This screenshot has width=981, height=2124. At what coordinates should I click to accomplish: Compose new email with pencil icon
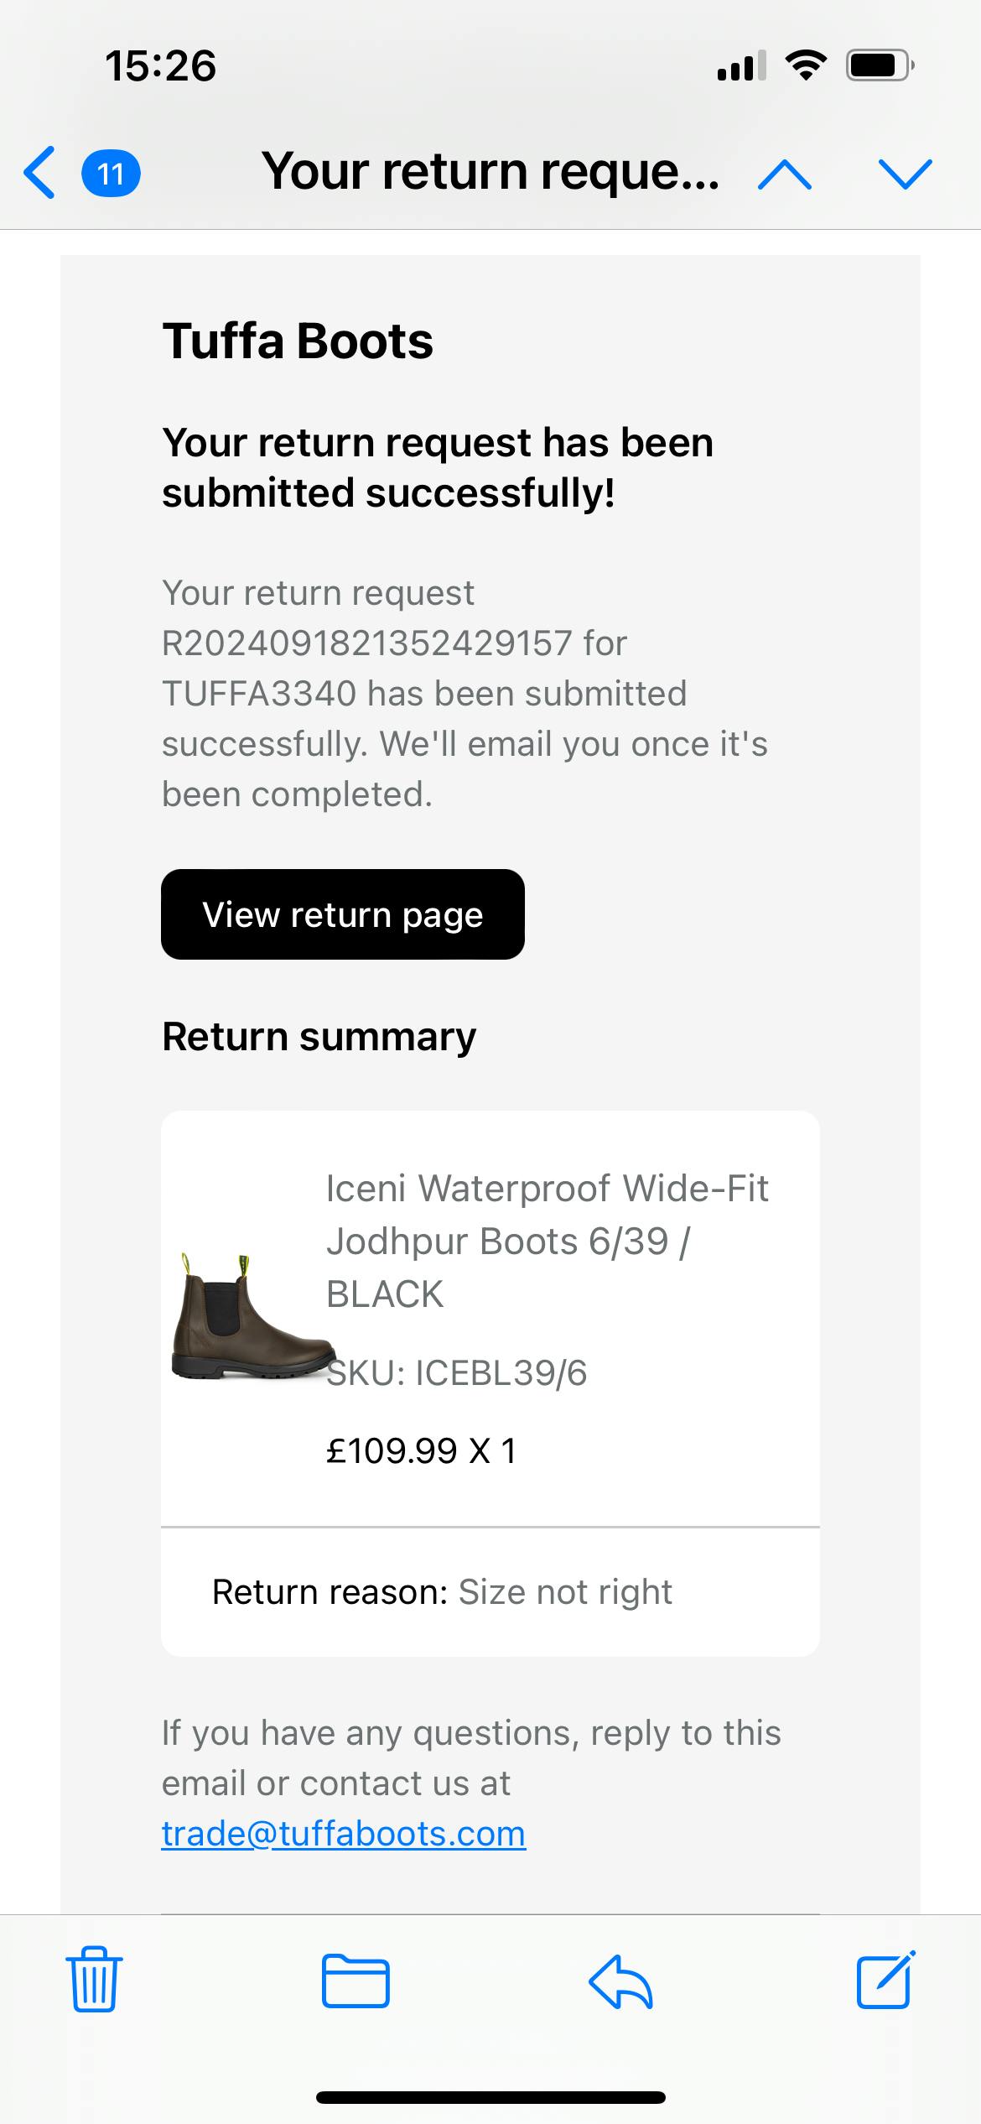tap(885, 1980)
